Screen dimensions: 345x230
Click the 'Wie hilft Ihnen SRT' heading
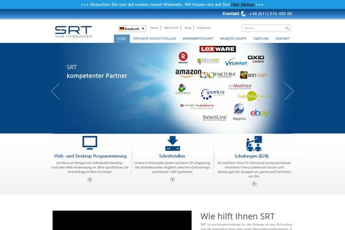(237, 216)
